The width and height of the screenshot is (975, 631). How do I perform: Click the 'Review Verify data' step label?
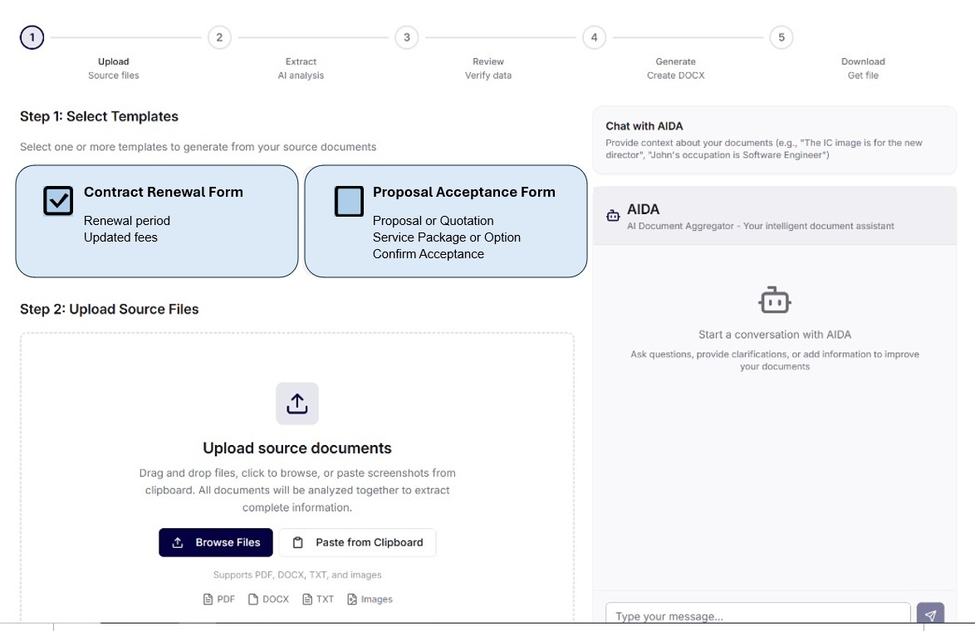click(x=488, y=68)
